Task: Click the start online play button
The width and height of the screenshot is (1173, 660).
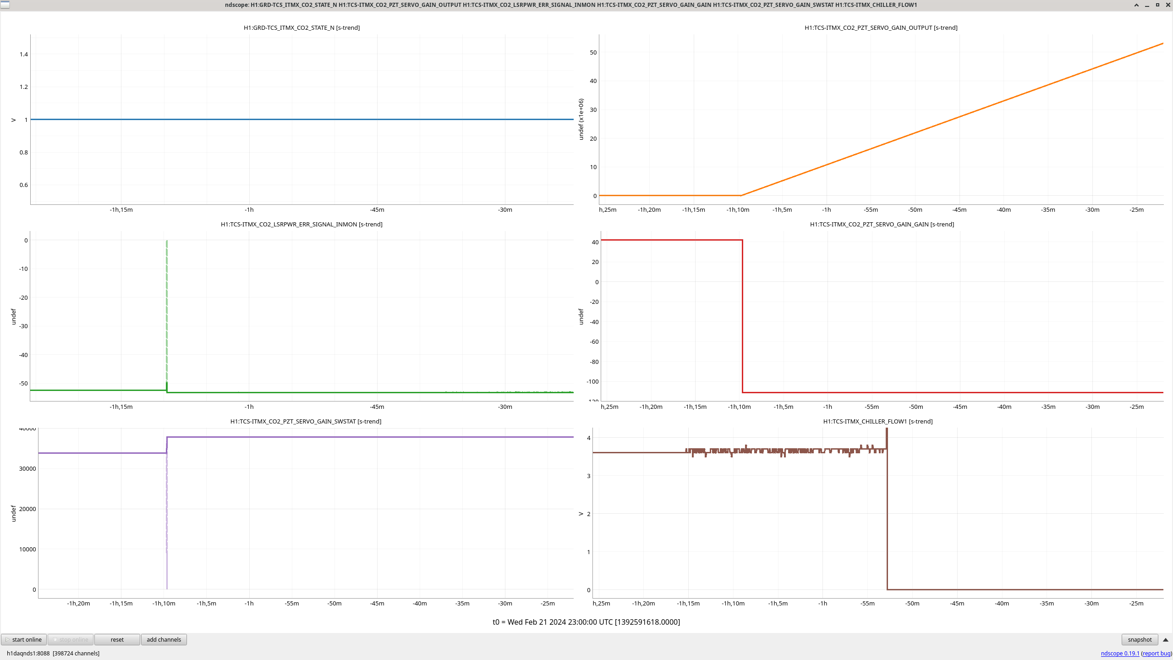Action: 24,639
